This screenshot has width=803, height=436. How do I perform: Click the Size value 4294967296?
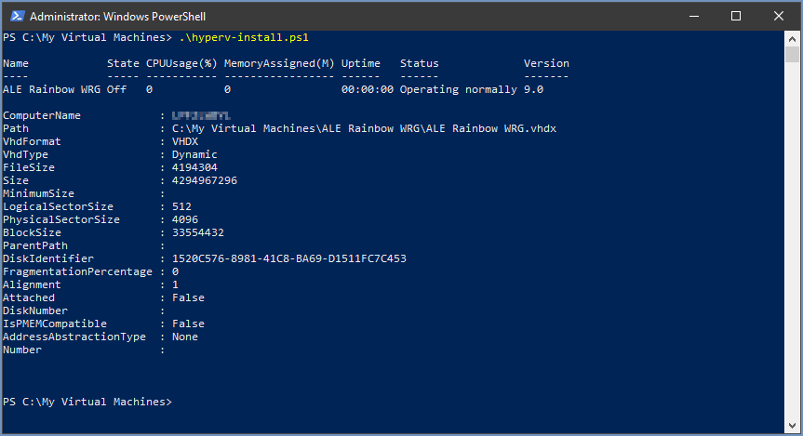pos(205,180)
